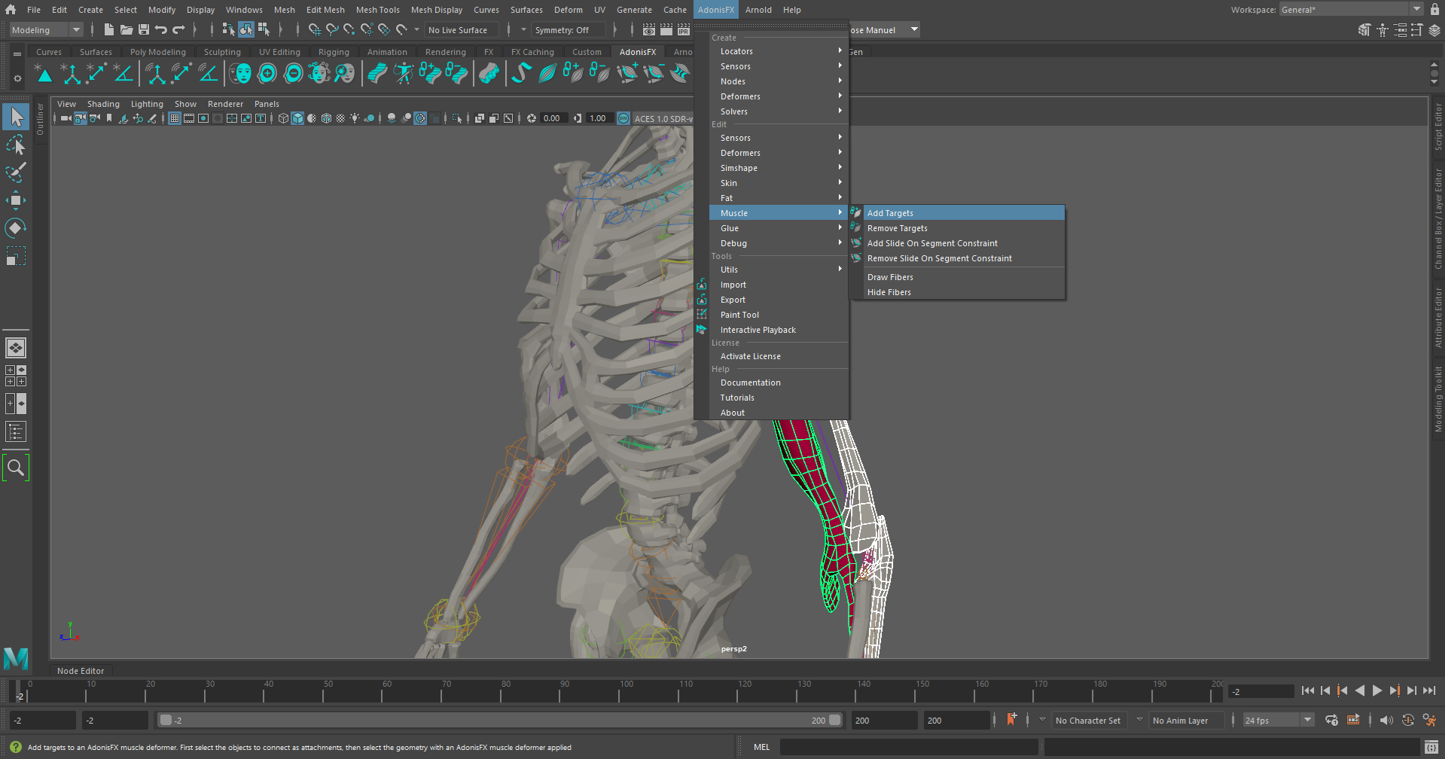Activate the Lasso select tool
Viewport: 1445px width, 759px height.
(x=16, y=145)
